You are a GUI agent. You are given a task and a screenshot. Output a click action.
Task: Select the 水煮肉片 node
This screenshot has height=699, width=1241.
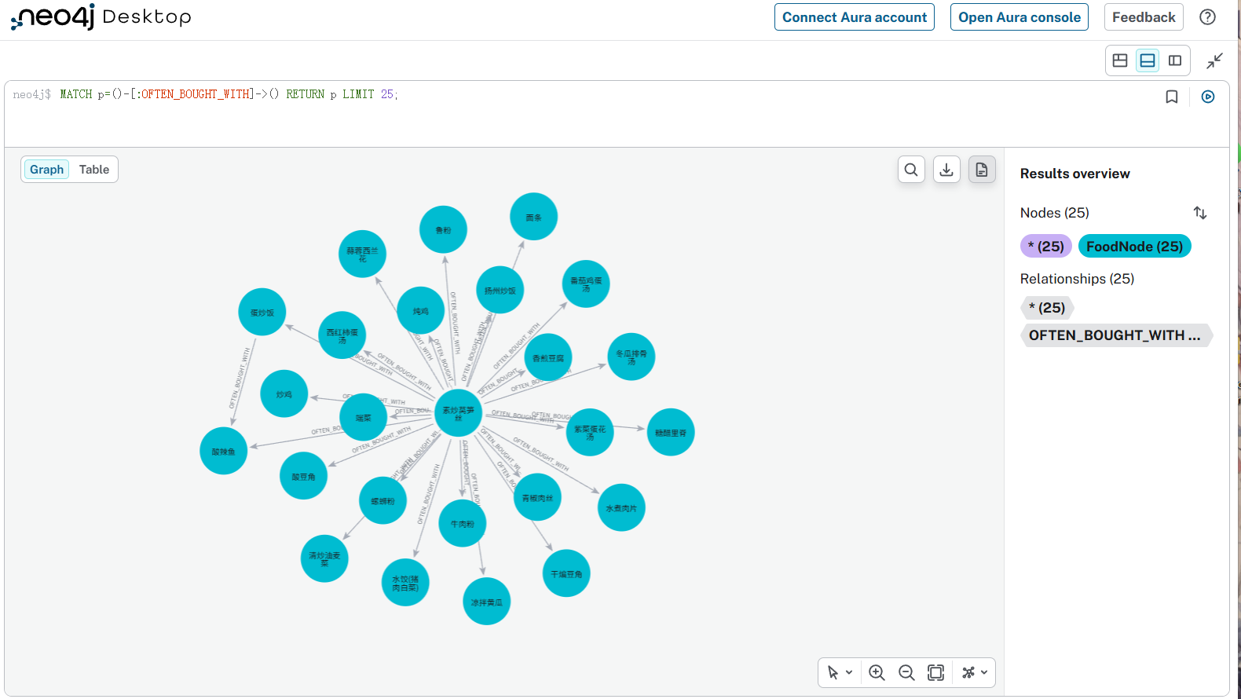click(621, 507)
